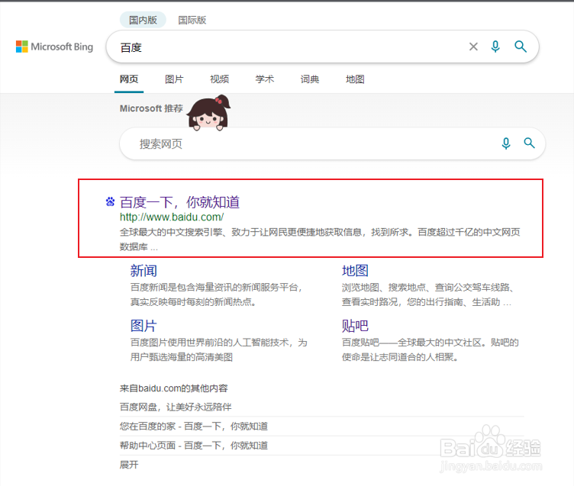
Task: Start voice search in top Bing search bar
Action: tap(495, 47)
